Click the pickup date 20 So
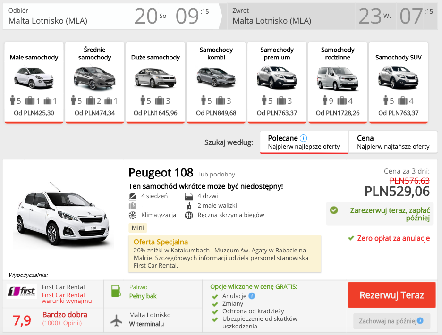Image resolution: width=442 pixels, height=335 pixels. pyautogui.click(x=150, y=16)
